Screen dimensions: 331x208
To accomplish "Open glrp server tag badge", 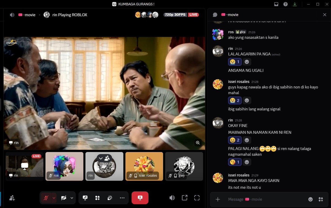I will [240, 32].
